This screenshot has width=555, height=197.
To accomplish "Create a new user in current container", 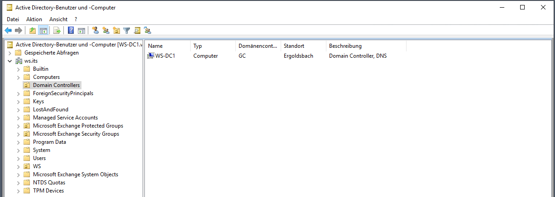I will click(x=95, y=31).
